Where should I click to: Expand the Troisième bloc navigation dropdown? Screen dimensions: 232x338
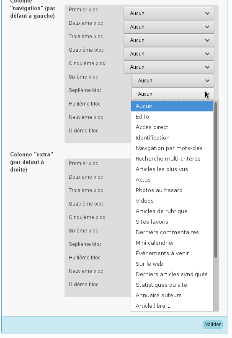[169, 40]
